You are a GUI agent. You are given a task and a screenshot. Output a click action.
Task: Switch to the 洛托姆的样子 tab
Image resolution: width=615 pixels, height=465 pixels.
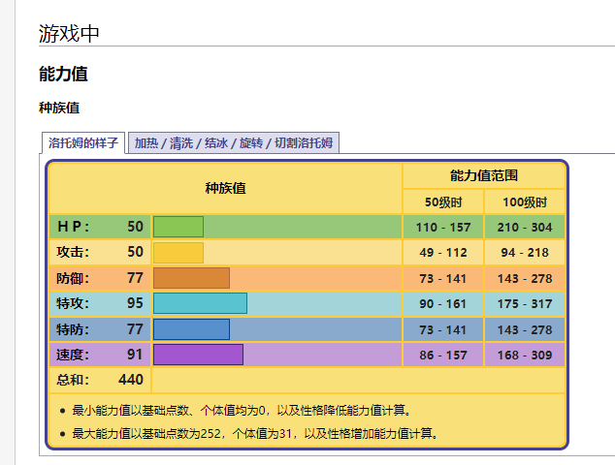point(83,143)
